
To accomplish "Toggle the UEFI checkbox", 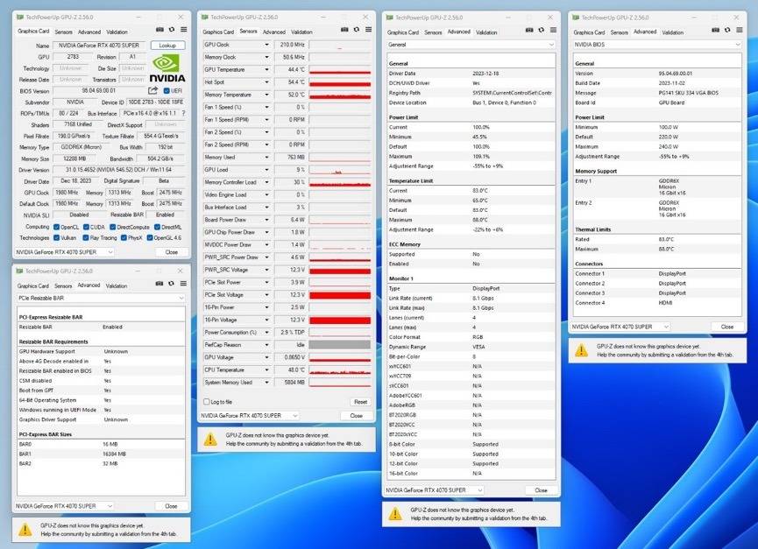I will 166,91.
